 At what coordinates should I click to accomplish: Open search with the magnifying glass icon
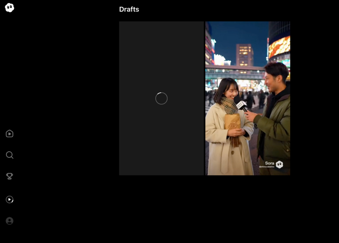(10, 155)
